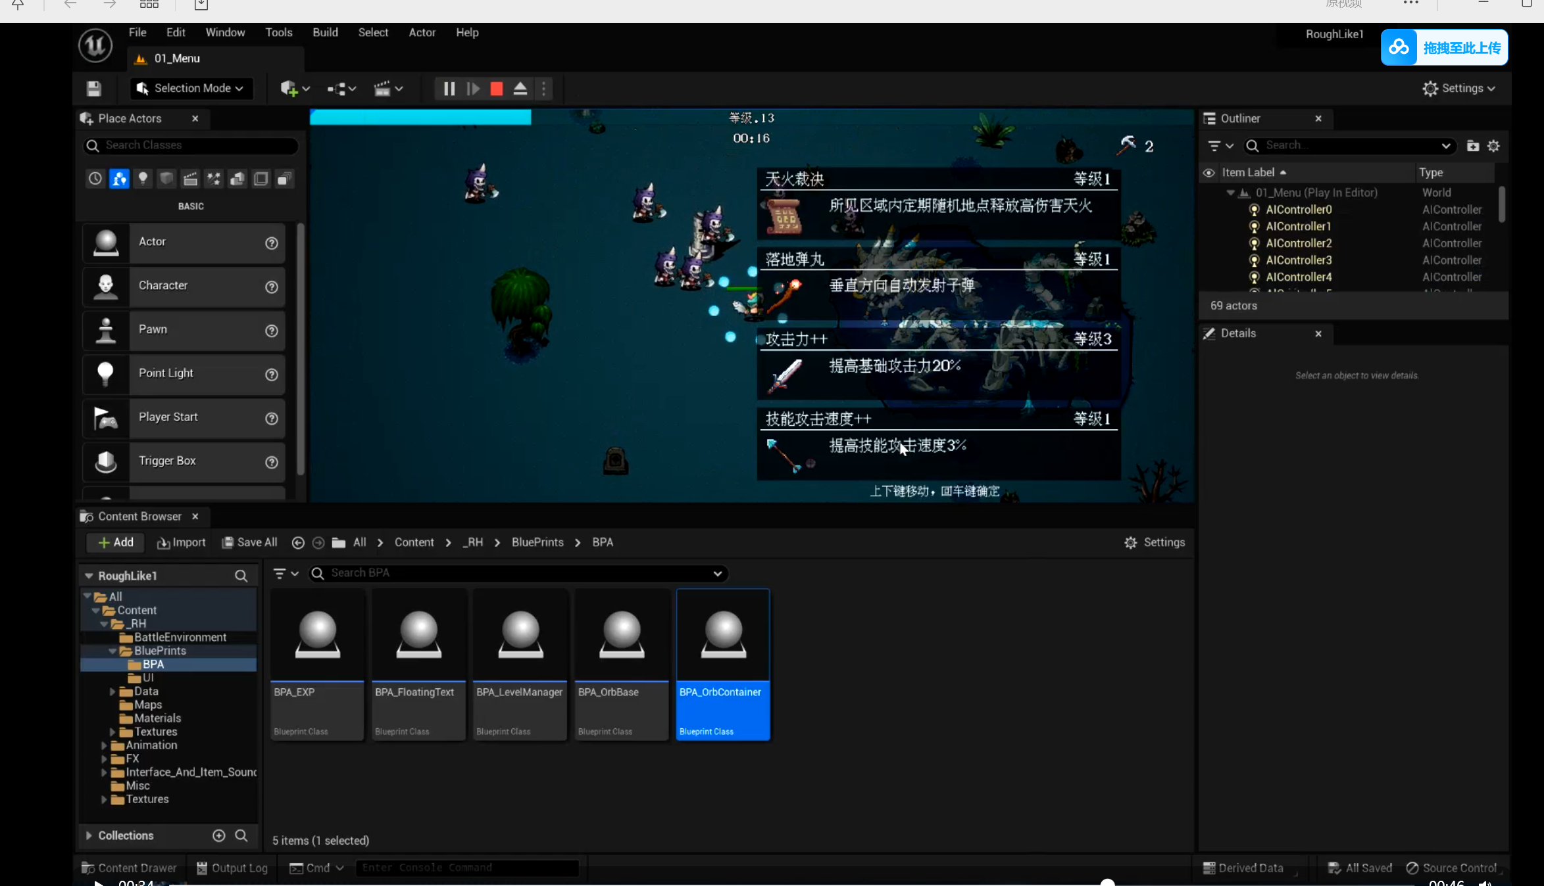Toggle visibility column eye in Outliner header

coord(1208,173)
